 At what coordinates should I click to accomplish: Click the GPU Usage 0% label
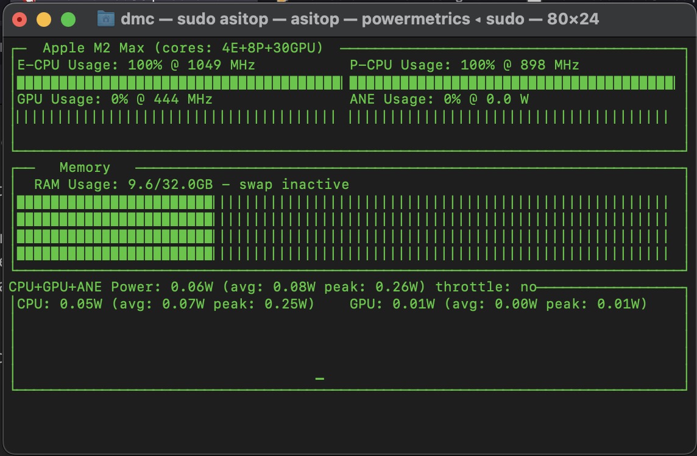115,99
